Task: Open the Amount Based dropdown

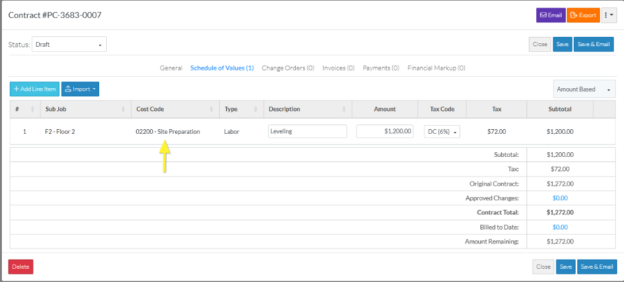Action: 584,89
